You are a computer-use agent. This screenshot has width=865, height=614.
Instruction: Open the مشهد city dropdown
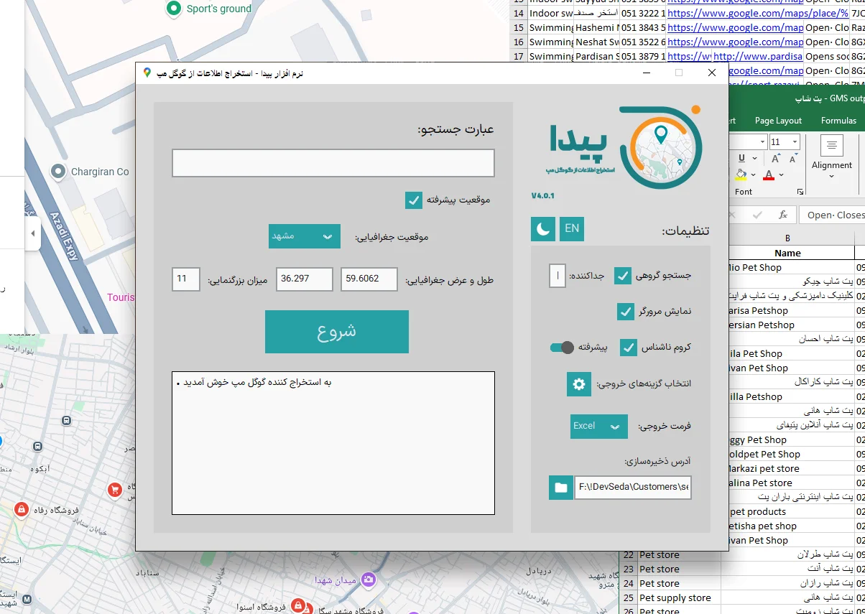(x=304, y=236)
